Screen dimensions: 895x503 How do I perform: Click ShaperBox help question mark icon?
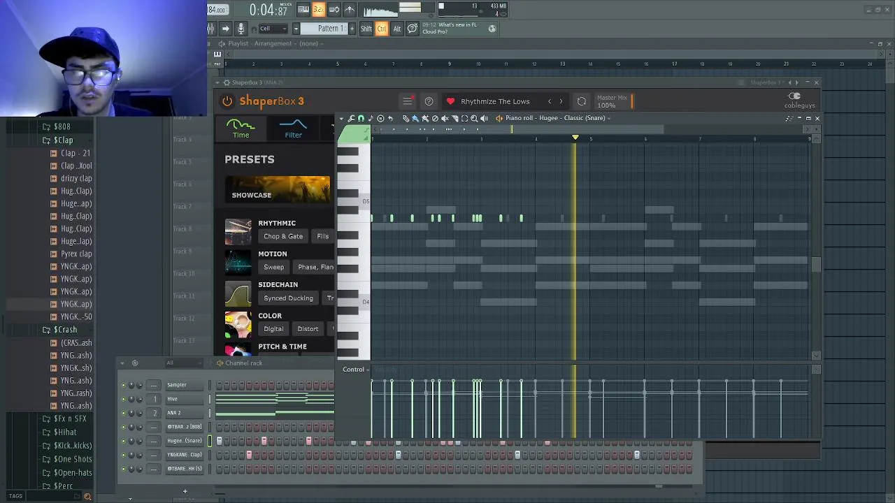[429, 101]
